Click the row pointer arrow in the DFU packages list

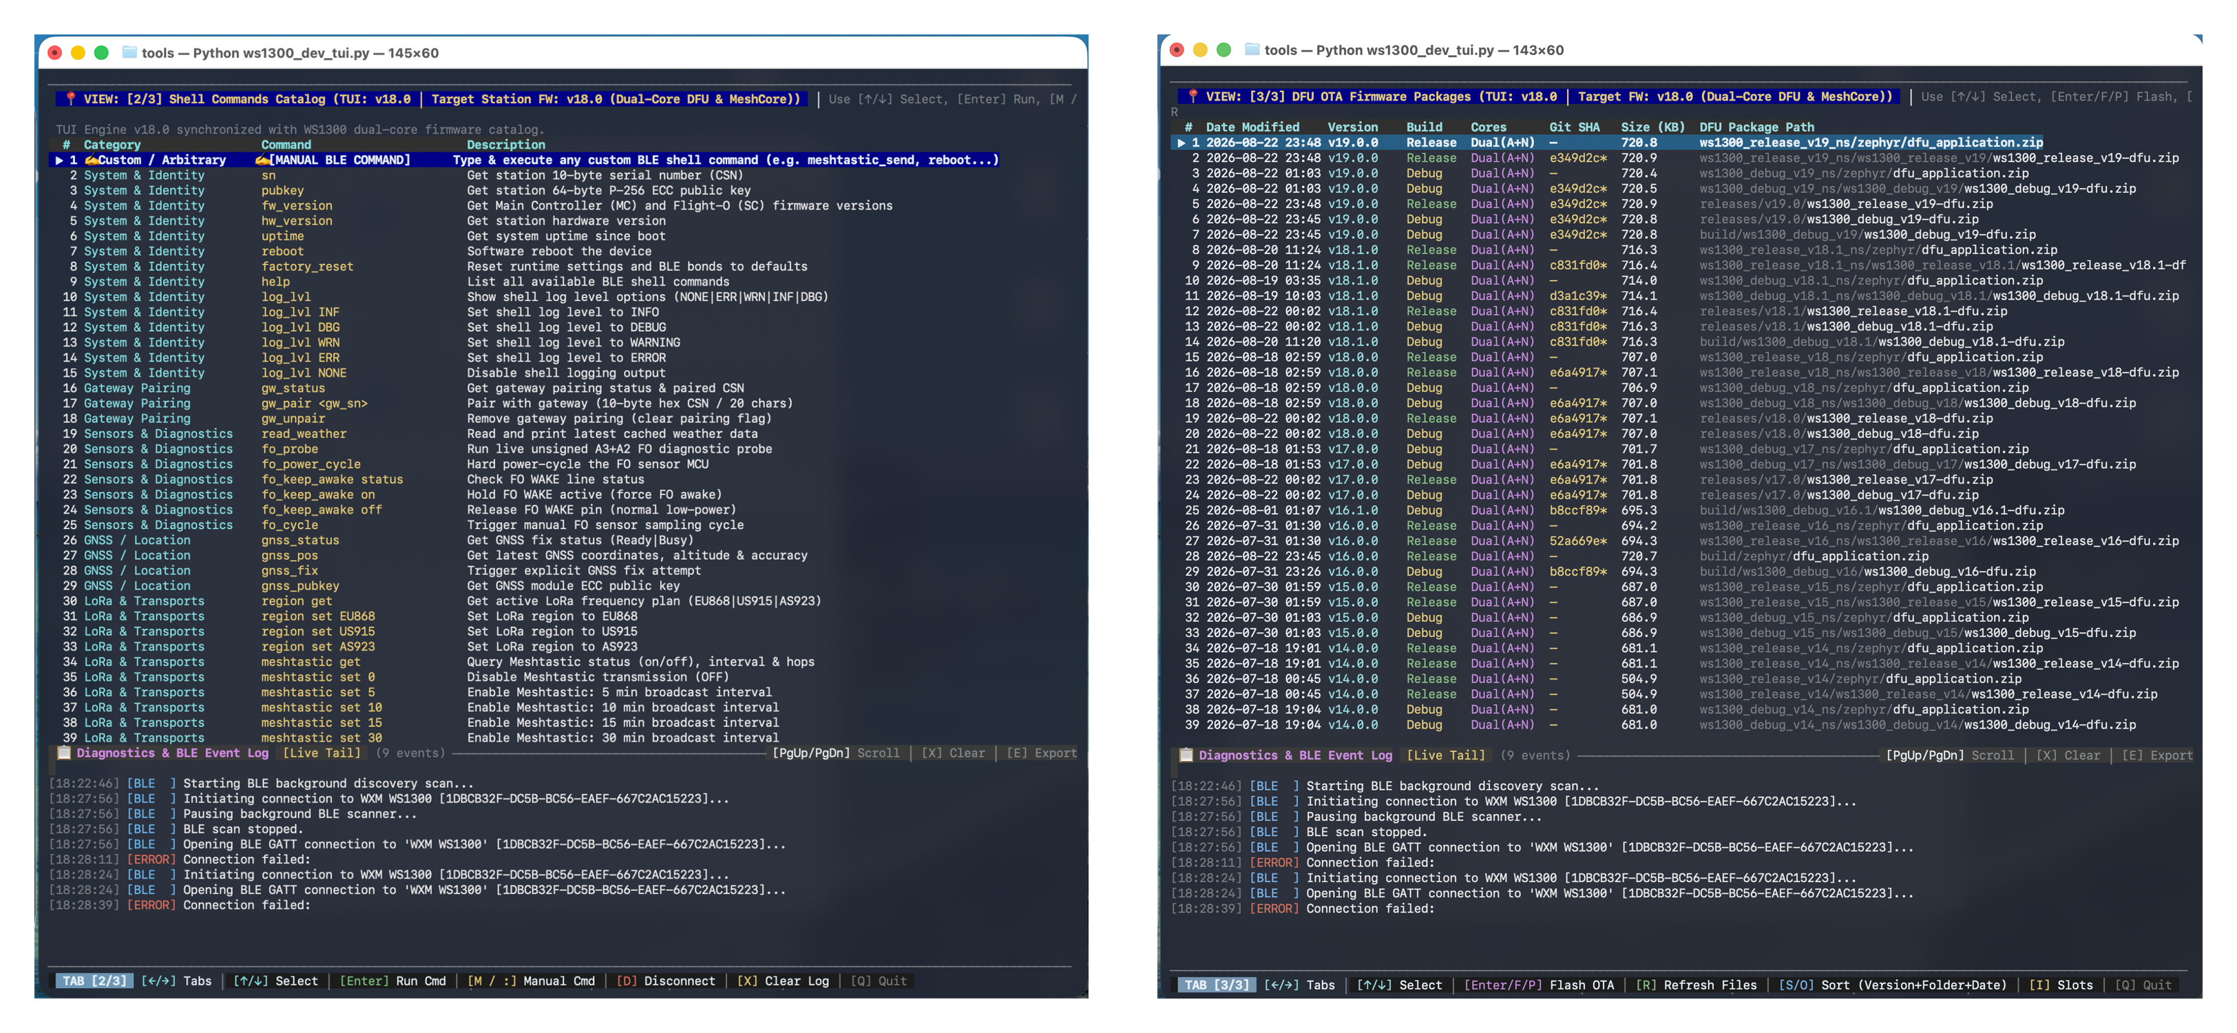click(1181, 143)
